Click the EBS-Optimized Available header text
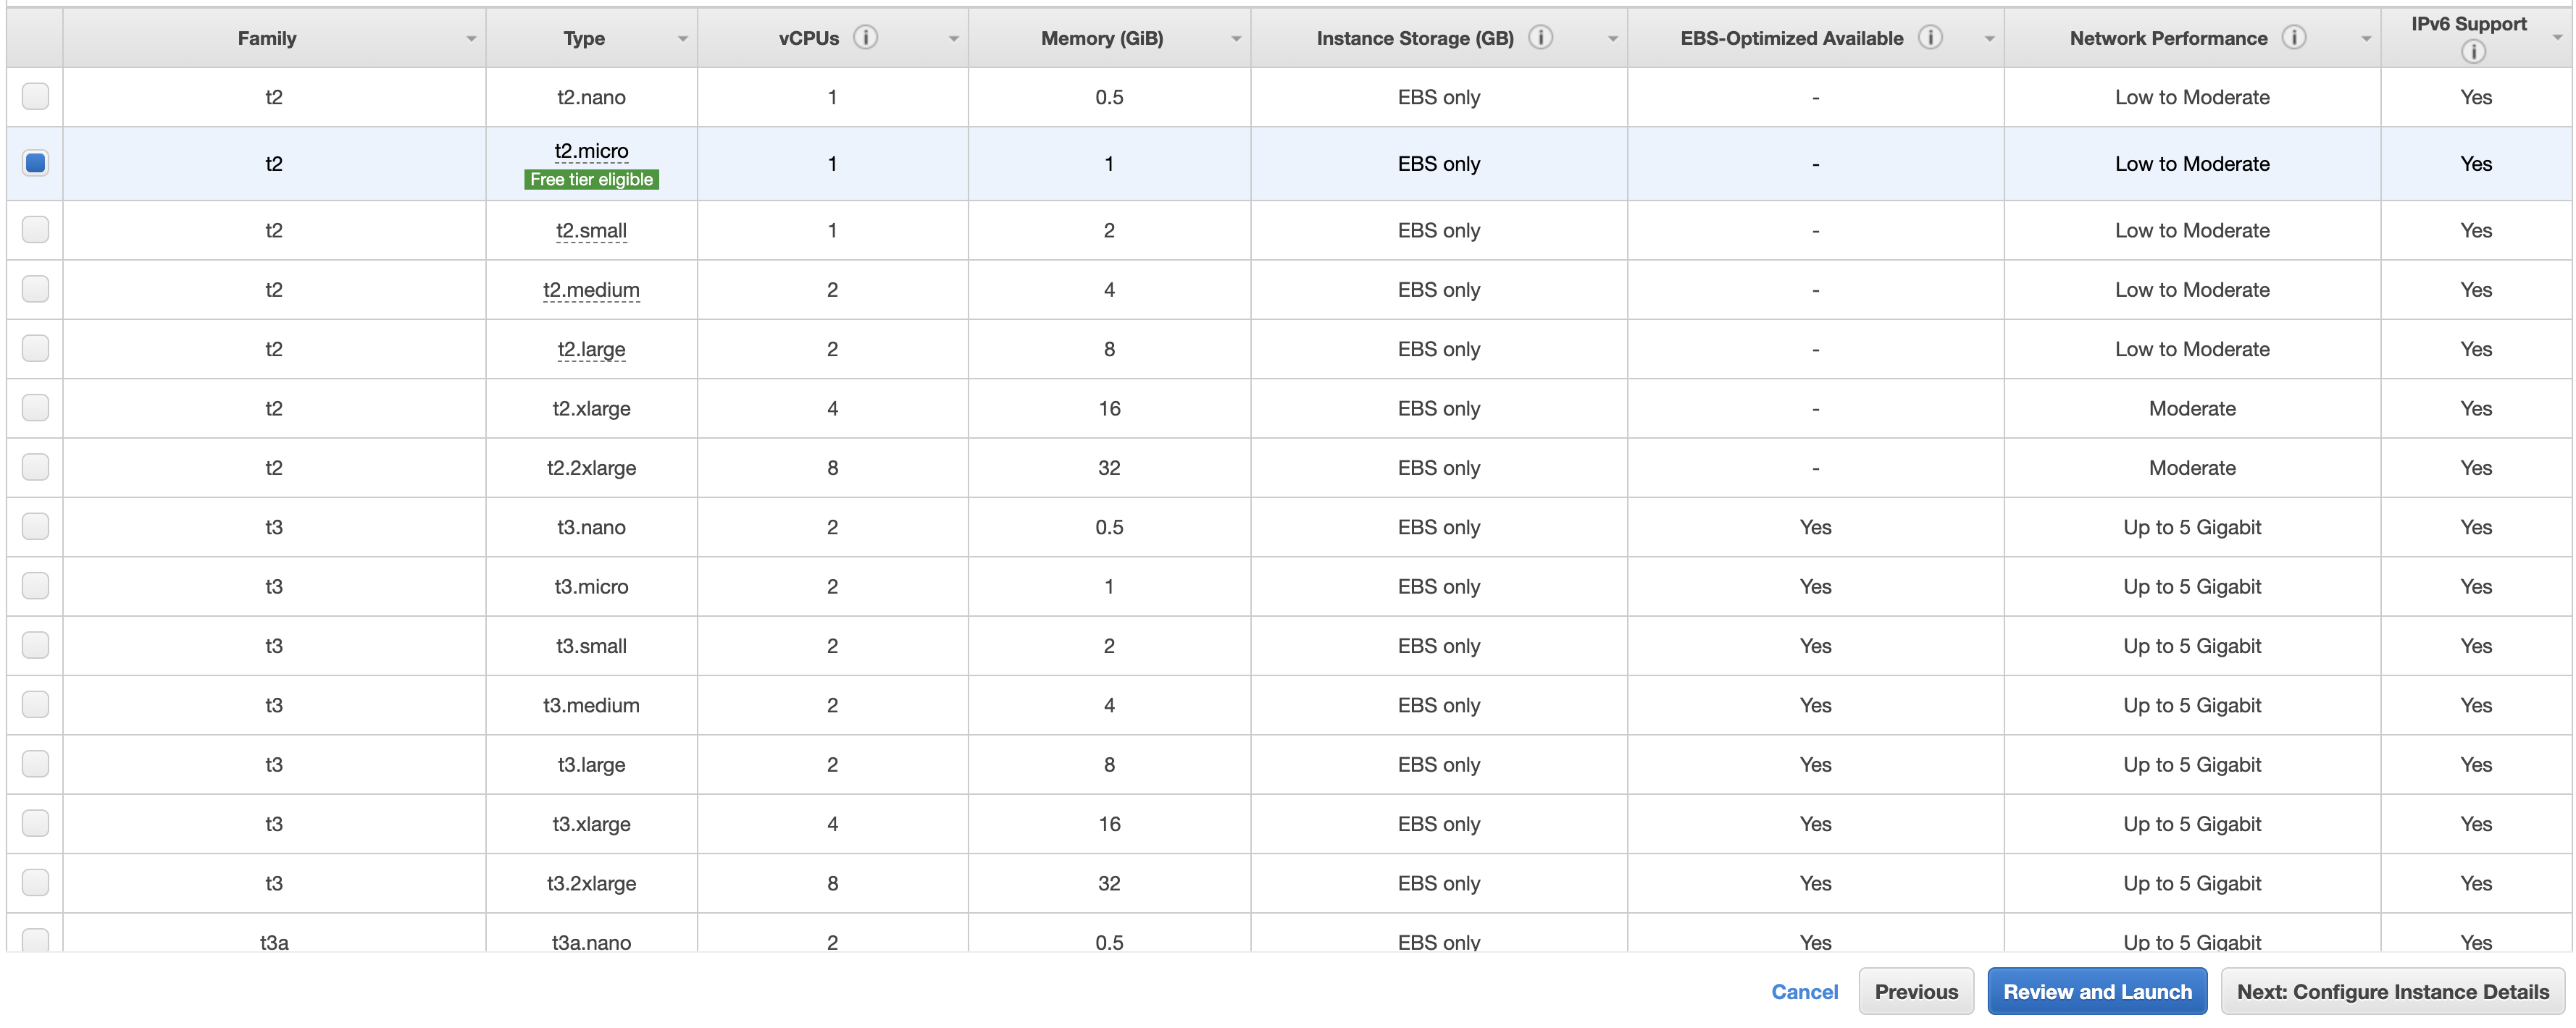 [1791, 38]
